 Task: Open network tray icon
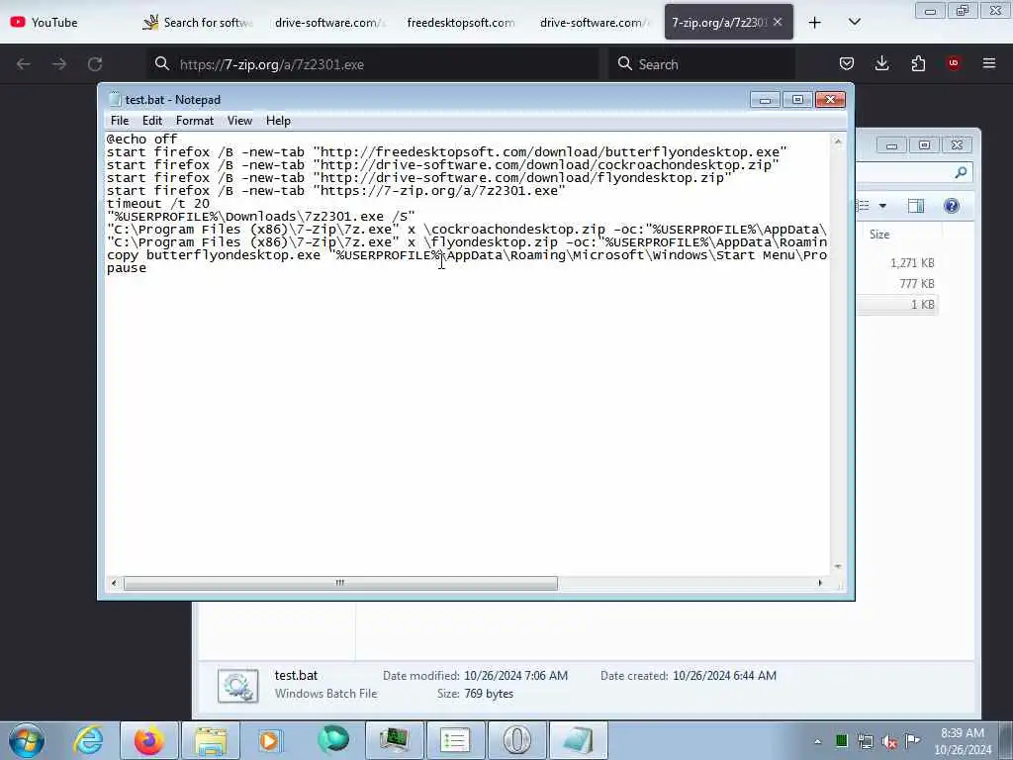click(865, 741)
